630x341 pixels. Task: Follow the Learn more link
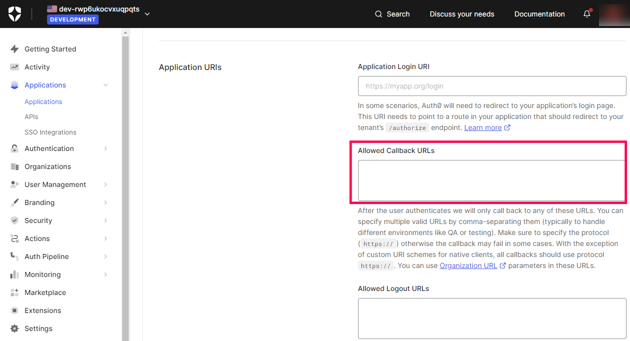point(483,127)
